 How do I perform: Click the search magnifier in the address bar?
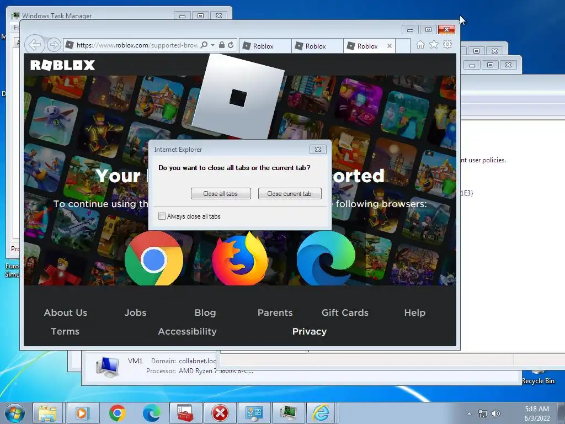[x=204, y=45]
